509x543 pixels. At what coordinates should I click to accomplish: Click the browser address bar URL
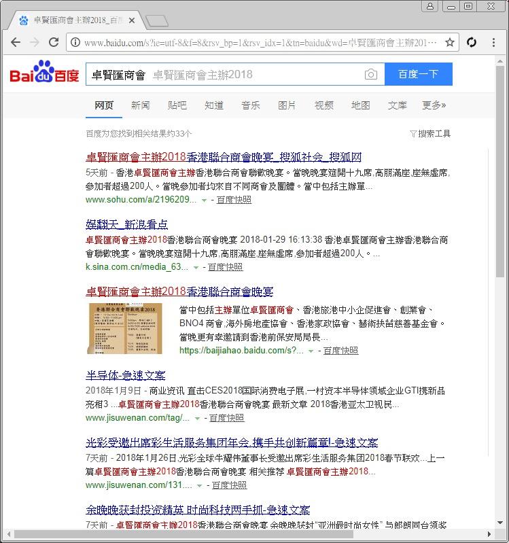coord(260,43)
